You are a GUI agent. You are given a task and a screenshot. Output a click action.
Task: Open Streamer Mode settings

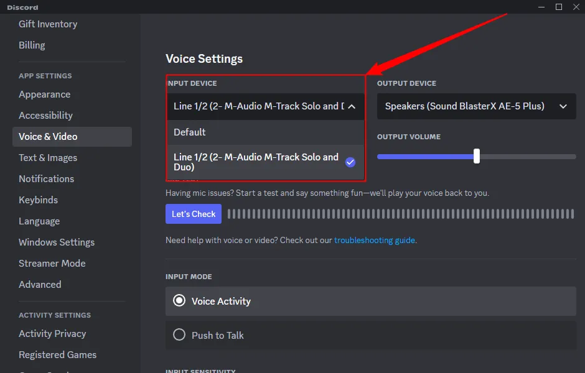click(x=52, y=264)
